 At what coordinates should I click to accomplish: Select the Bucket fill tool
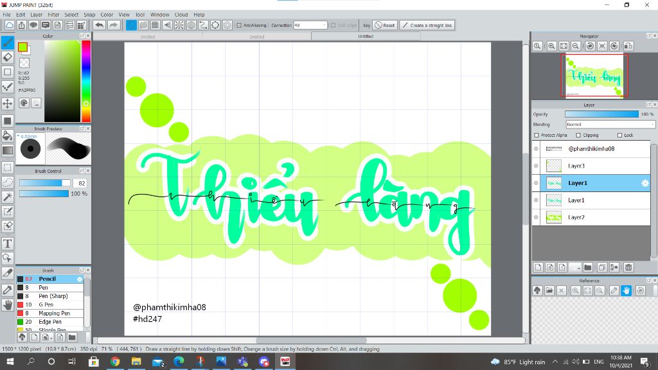tap(8, 136)
